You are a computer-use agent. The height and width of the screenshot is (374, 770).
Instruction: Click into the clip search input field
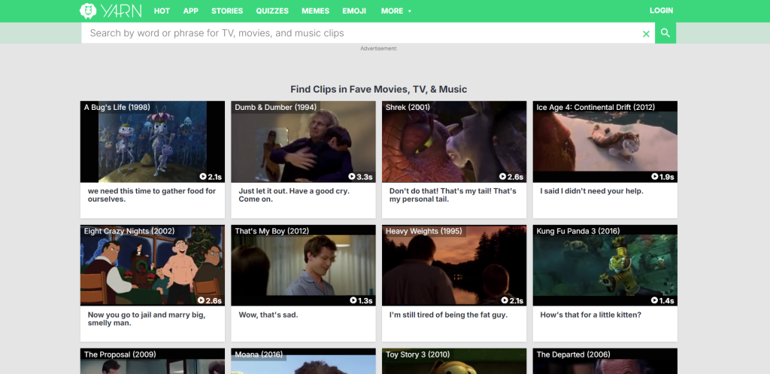tap(361, 33)
